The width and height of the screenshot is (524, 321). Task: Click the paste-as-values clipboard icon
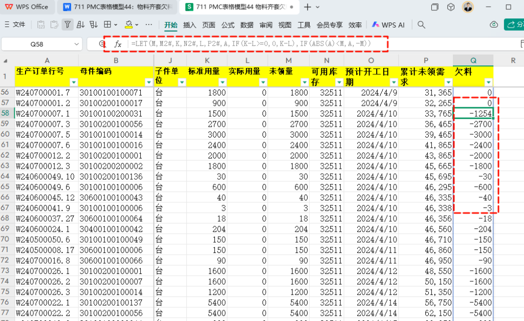[41, 25]
